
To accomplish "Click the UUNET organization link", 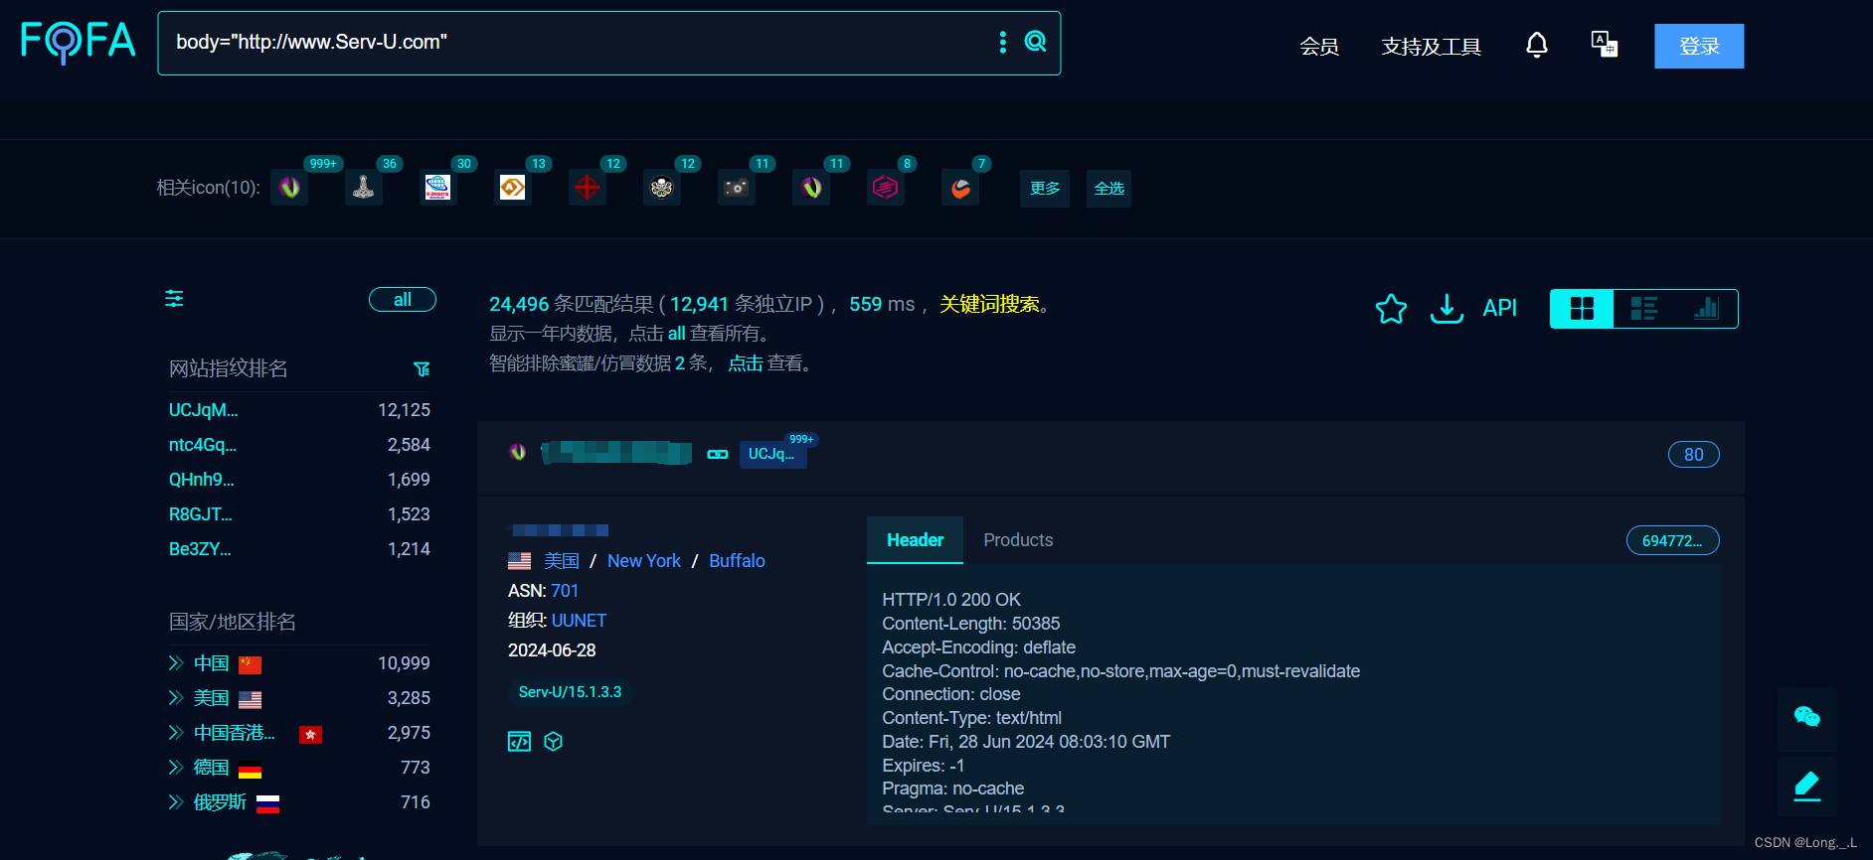I will [x=579, y=621].
